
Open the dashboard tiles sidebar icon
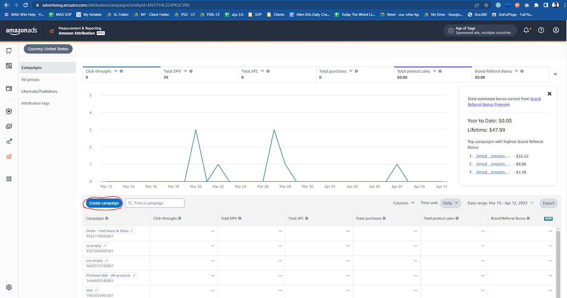(x=9, y=66)
